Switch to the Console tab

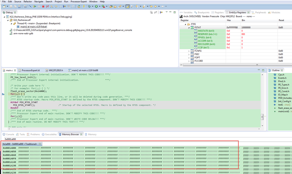coord(8,134)
